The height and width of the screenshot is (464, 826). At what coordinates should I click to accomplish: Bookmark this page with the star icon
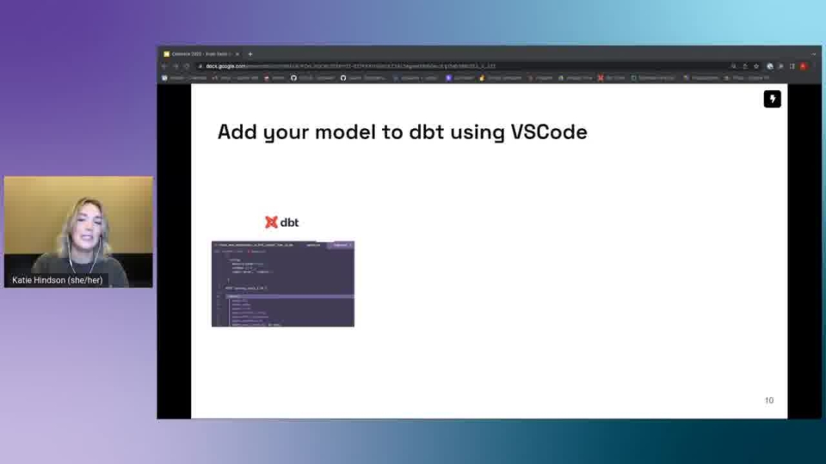[756, 66]
